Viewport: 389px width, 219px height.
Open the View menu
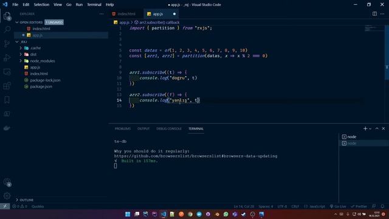pyautogui.click(x=58, y=4)
